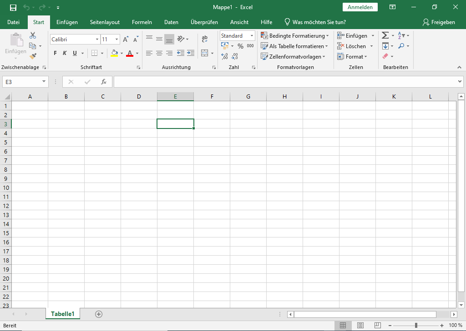
Task: Click the increase font size icon
Action: tap(126, 40)
